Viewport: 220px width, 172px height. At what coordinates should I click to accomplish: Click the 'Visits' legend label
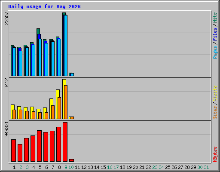(215, 93)
